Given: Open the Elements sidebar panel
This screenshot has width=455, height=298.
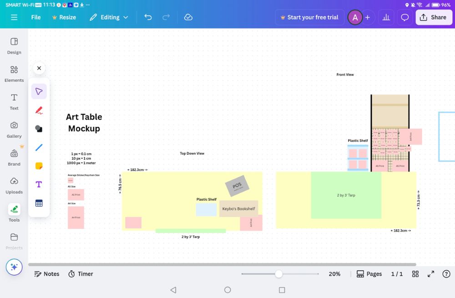Looking at the screenshot, I should [x=14, y=74].
